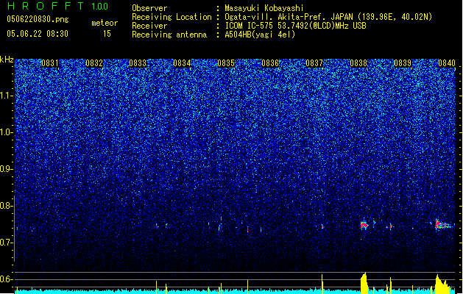The height and width of the screenshot is (294, 463).
Task: Click the kHz axis unit label
Action: [7, 60]
